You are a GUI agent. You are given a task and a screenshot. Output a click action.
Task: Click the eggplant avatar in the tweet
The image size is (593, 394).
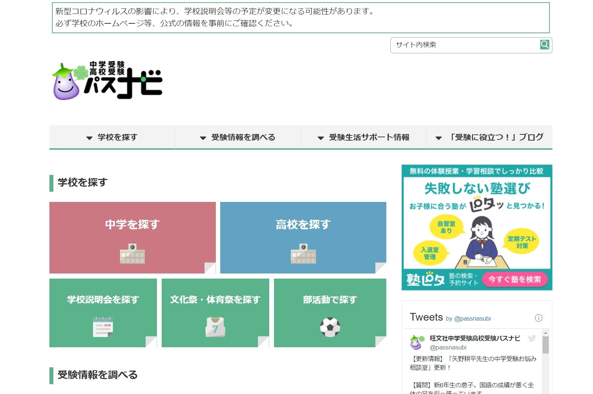[417, 342]
